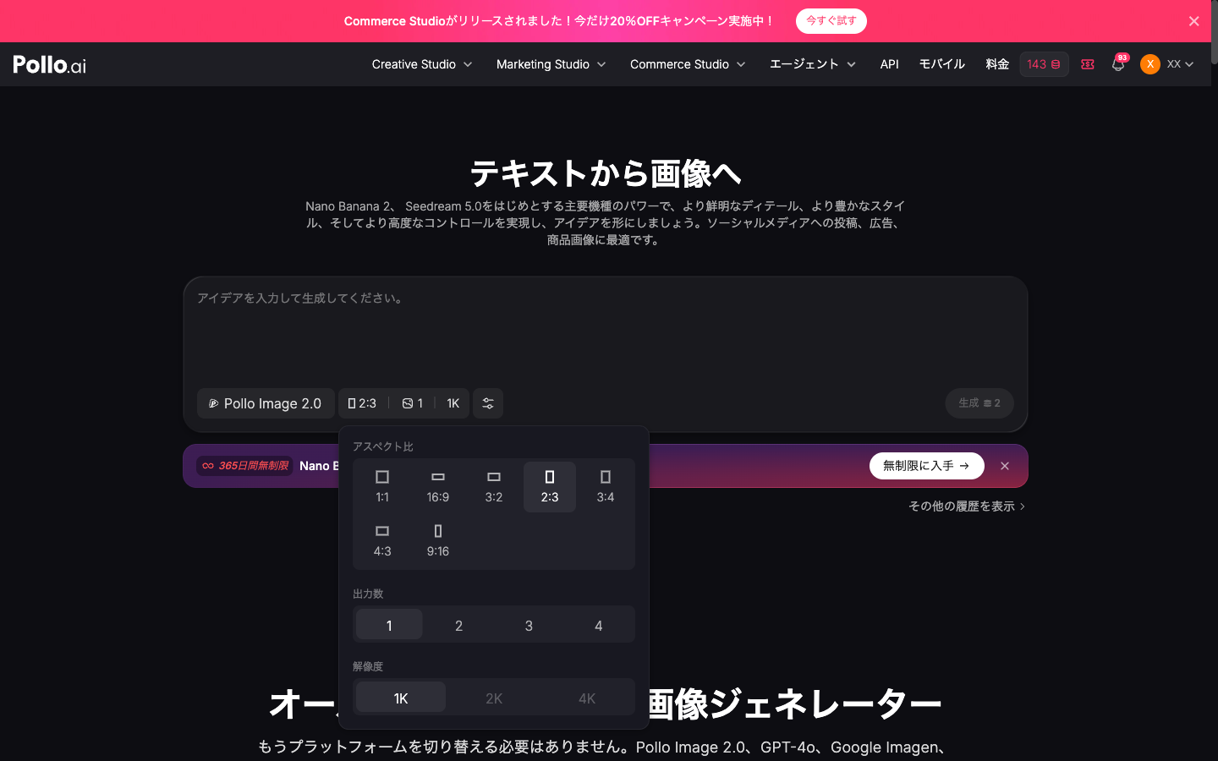Image resolution: width=1218 pixels, height=761 pixels.
Task: Expand the Commerce Studio menu
Action: click(688, 64)
